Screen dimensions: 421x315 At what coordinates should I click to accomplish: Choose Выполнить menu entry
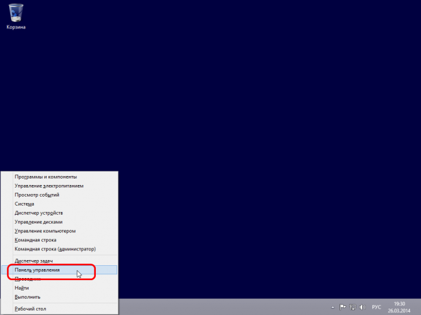[x=28, y=297]
